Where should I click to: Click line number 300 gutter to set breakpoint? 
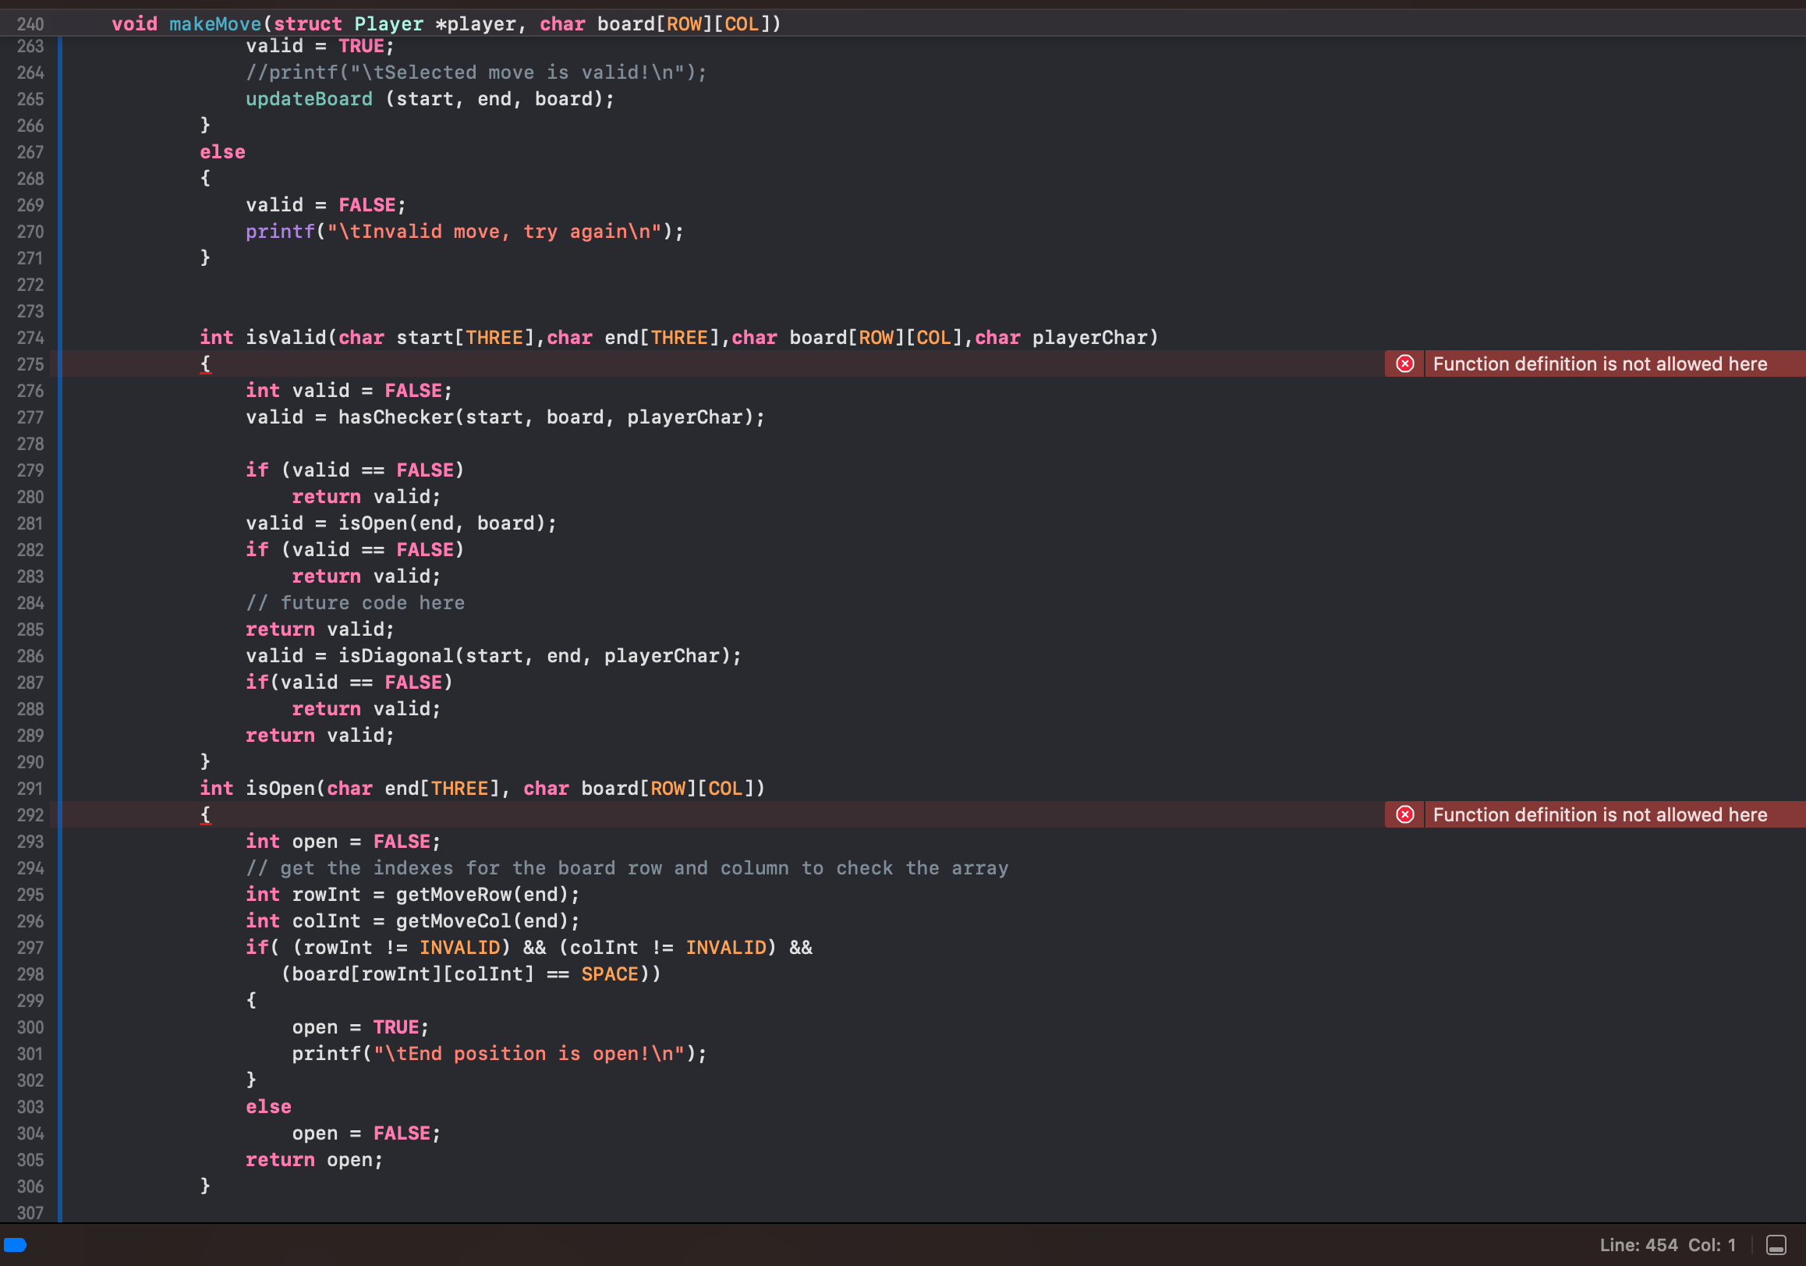pos(30,1027)
